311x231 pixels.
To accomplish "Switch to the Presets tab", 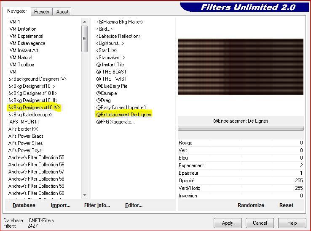I will click(x=41, y=12).
